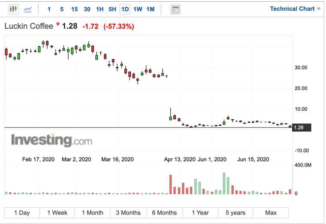Switch to area line chart type
This screenshot has height=224, width=326.
(x=27, y=9)
